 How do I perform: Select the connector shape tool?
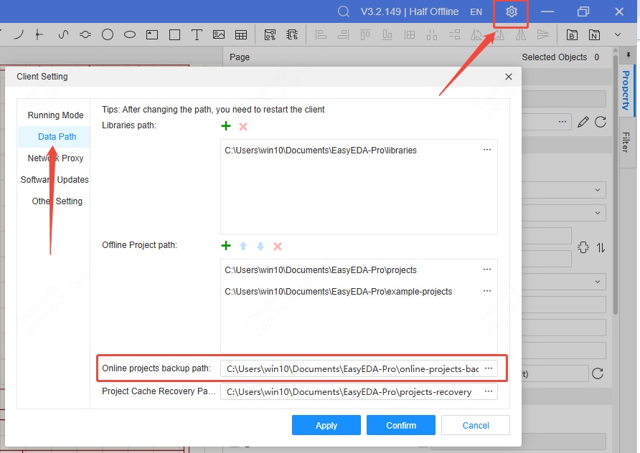[x=85, y=34]
